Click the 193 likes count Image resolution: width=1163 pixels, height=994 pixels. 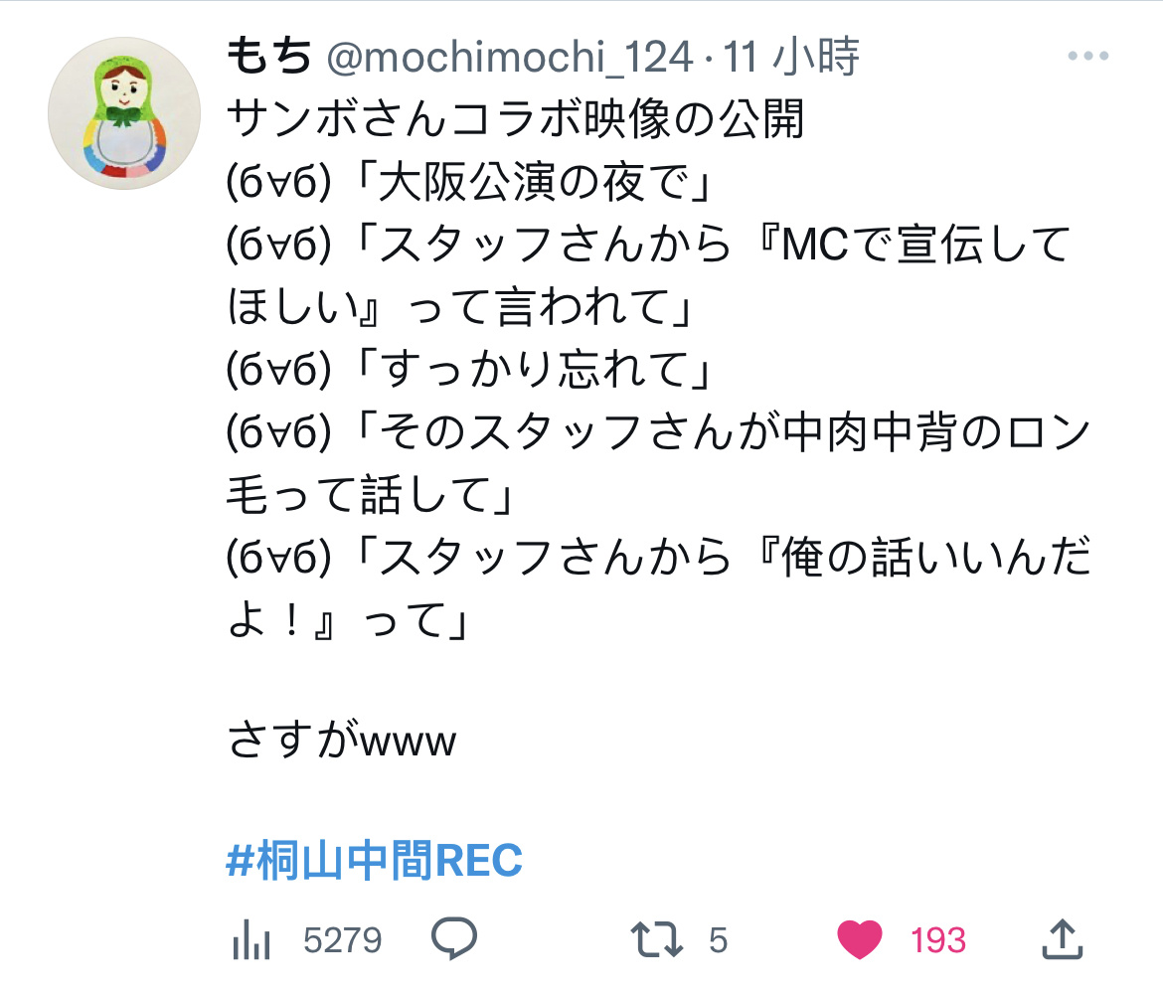coord(938,940)
